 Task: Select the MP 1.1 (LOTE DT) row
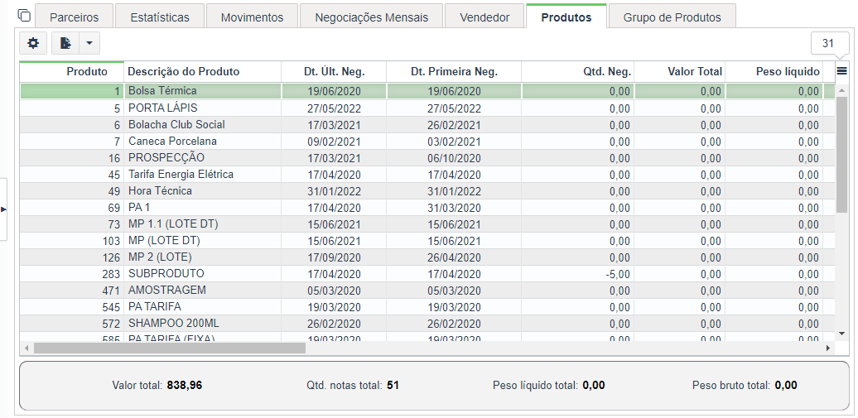[x=427, y=223]
